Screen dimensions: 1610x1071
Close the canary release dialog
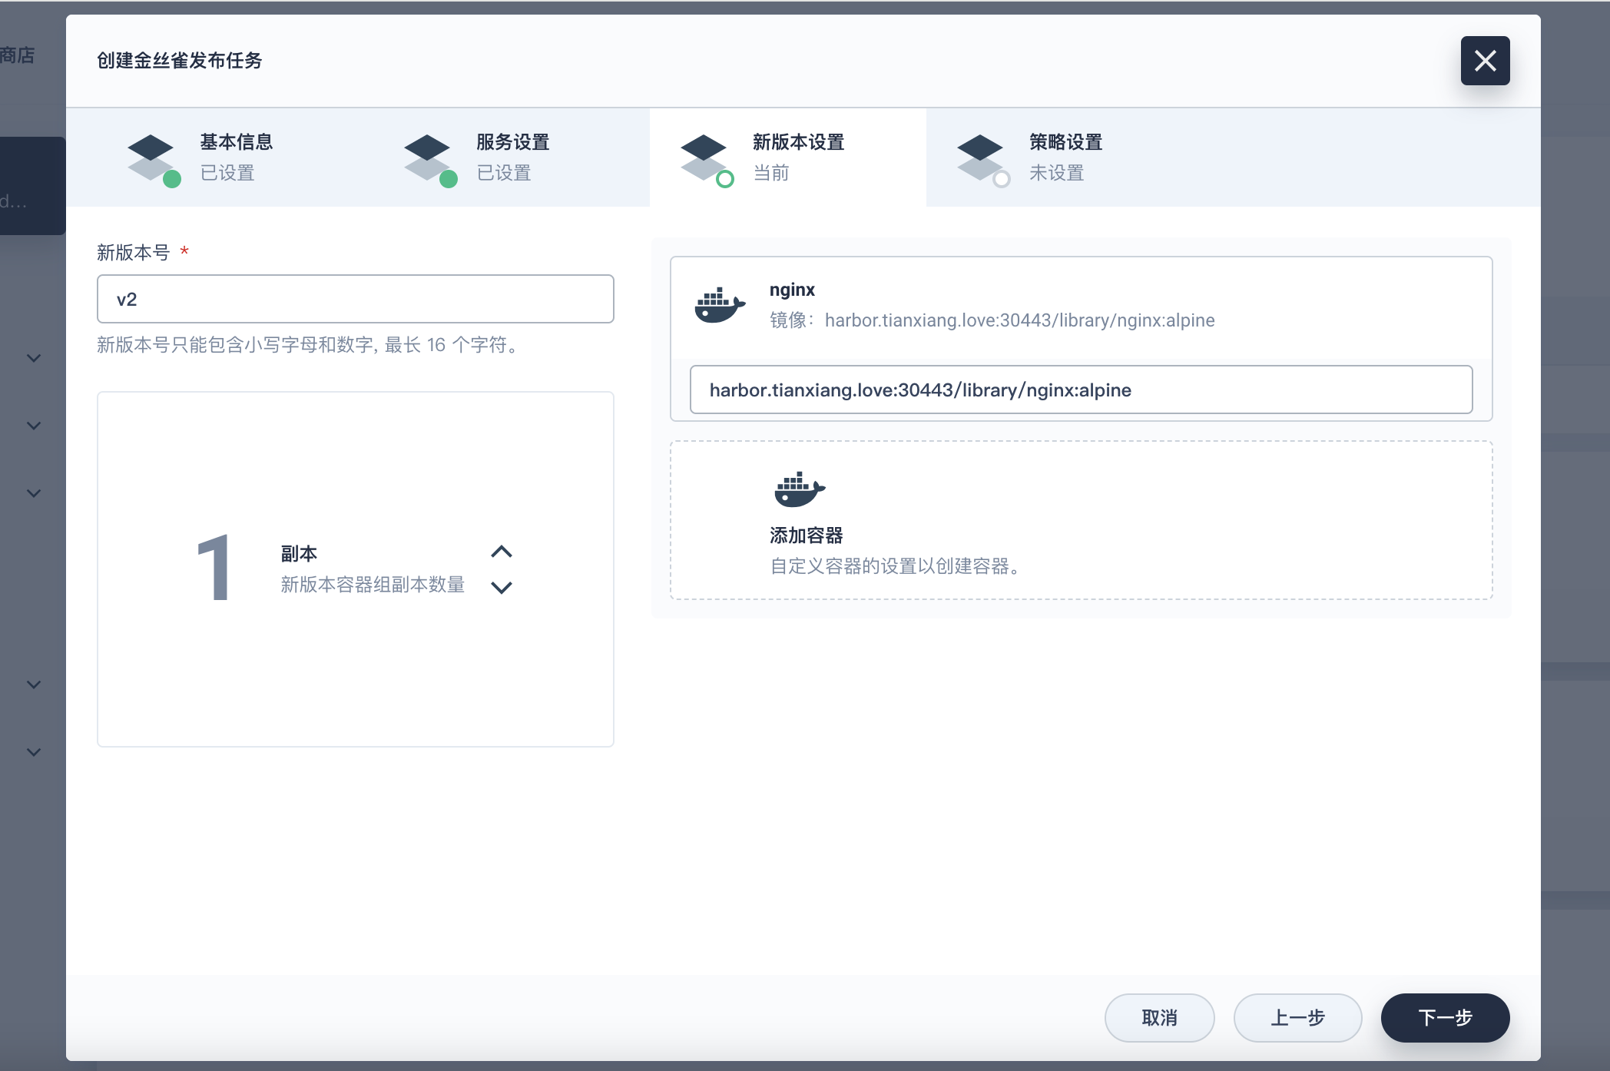coord(1484,61)
